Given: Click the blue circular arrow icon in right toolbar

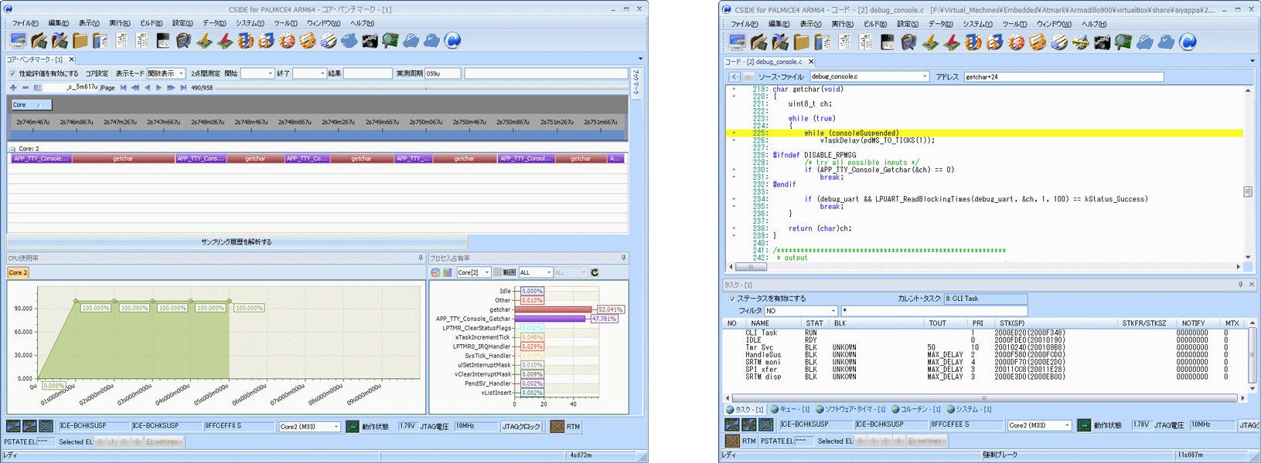Looking at the screenshot, I should click(1188, 41).
